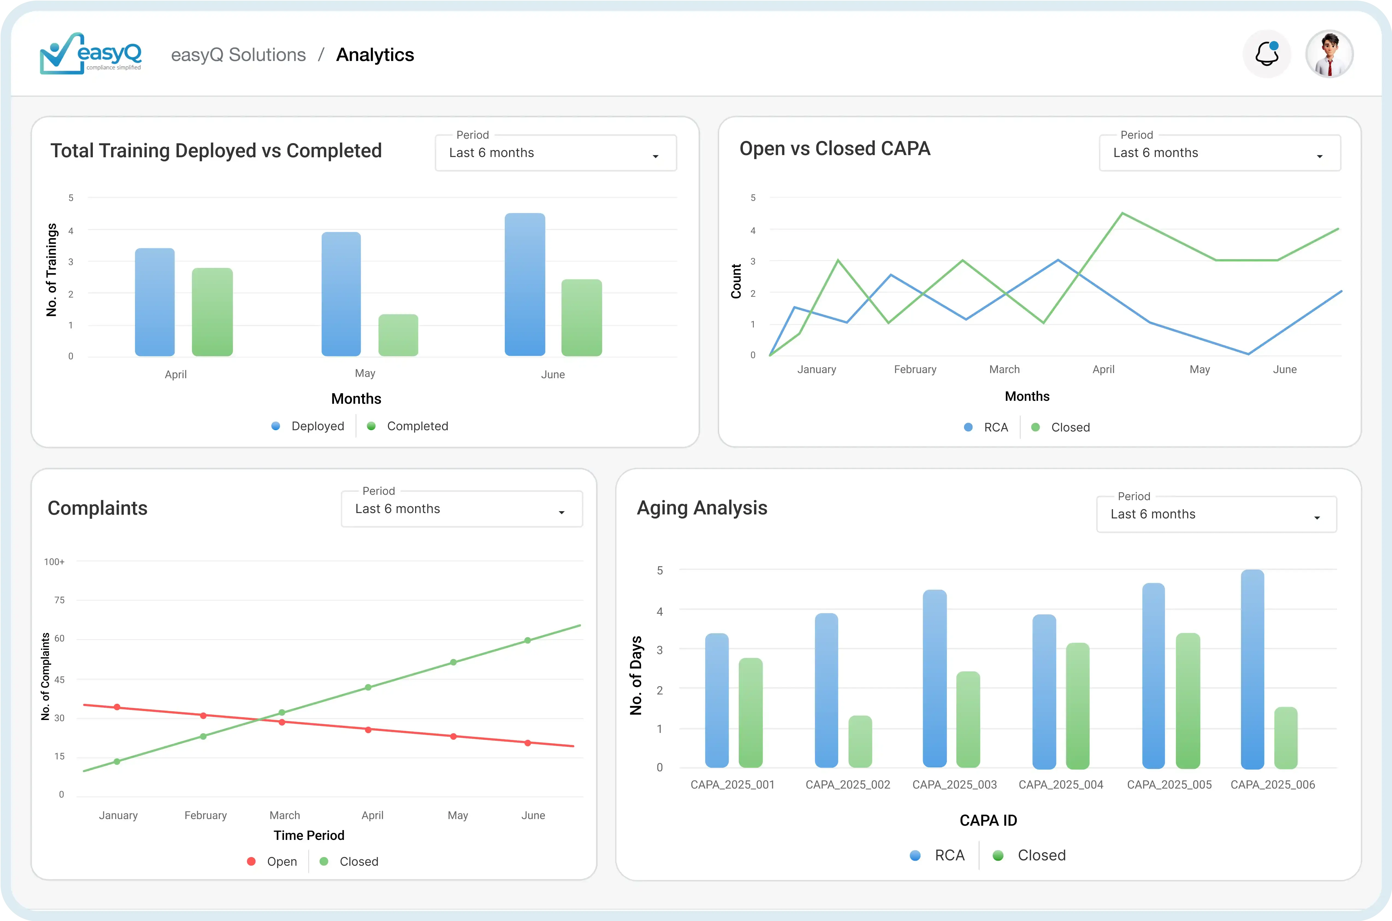Toggle RCA legend in Aging Analysis
This screenshot has height=921, width=1392.
coord(937,855)
